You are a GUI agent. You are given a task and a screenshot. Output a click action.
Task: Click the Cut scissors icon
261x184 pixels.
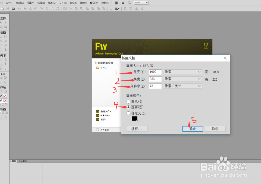click(47, 9)
